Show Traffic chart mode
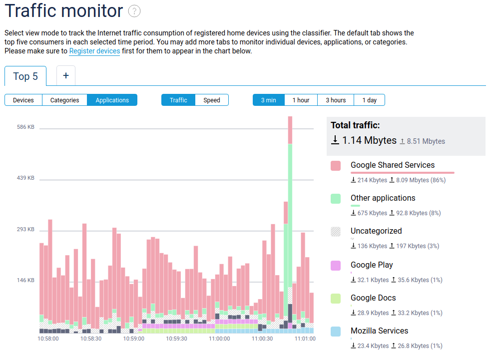 click(178, 100)
